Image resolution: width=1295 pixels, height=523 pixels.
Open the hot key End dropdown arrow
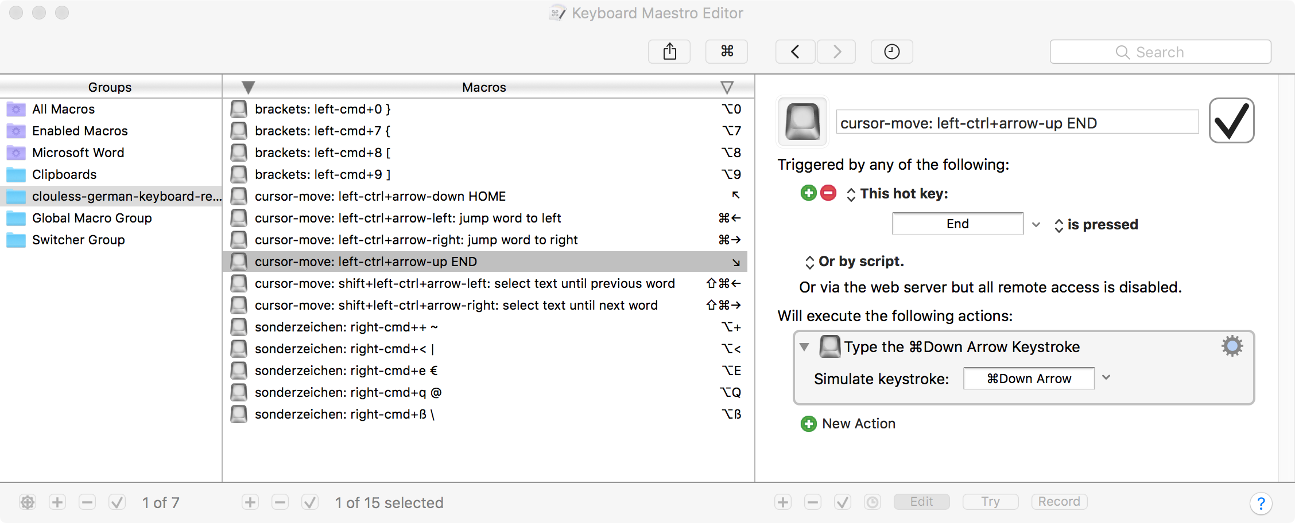point(1036,224)
